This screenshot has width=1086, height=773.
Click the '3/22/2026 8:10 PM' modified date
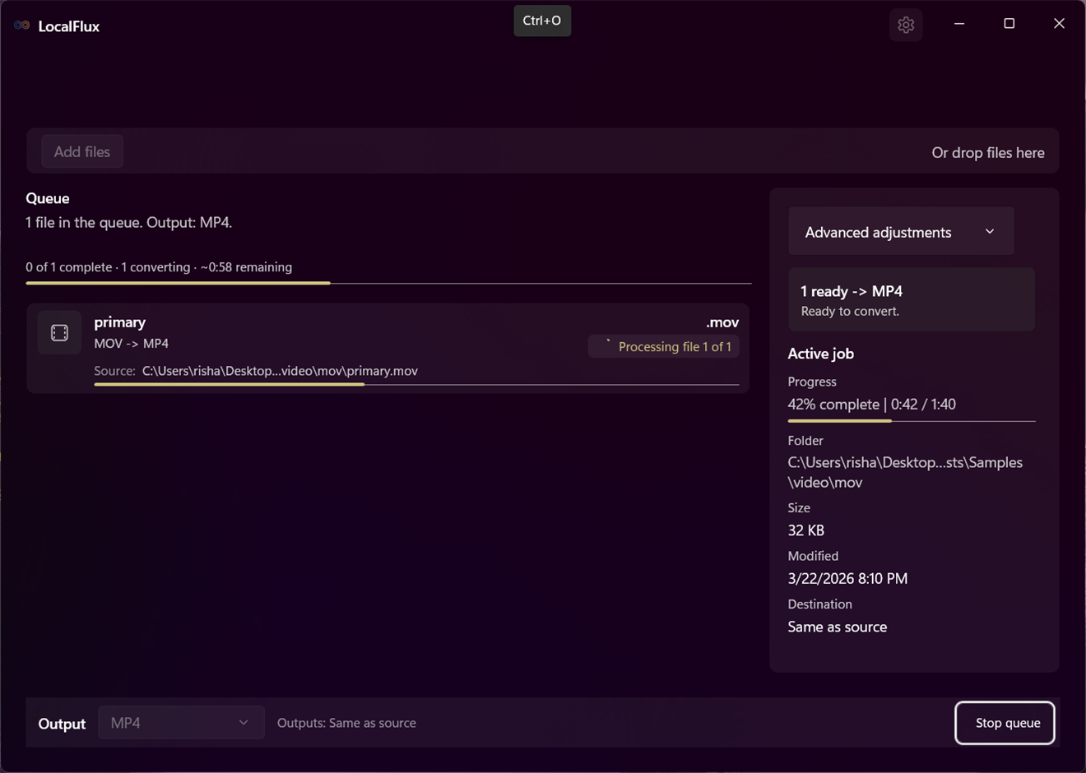tap(847, 578)
